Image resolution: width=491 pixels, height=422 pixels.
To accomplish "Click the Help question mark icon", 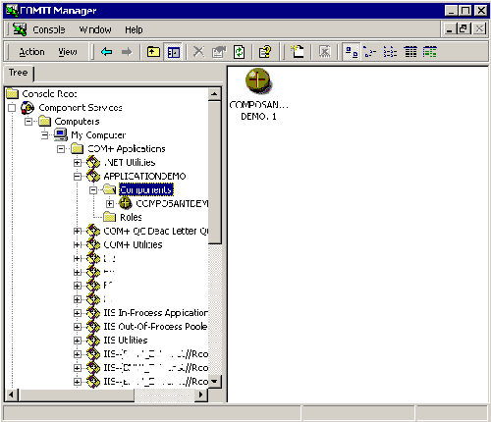I will pyautogui.click(x=264, y=52).
